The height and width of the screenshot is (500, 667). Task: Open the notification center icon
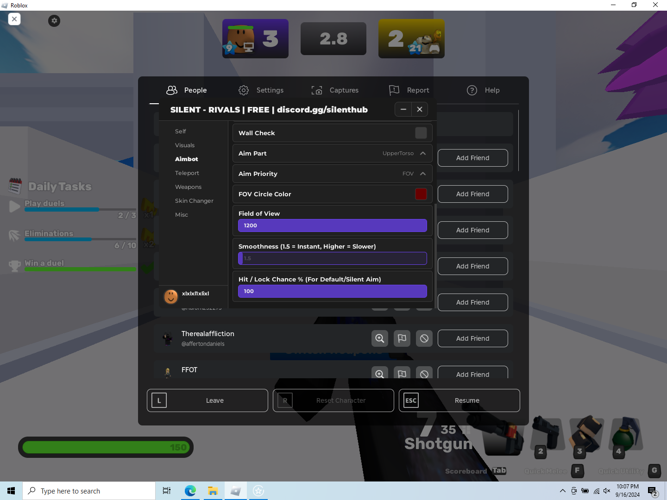tap(653, 491)
